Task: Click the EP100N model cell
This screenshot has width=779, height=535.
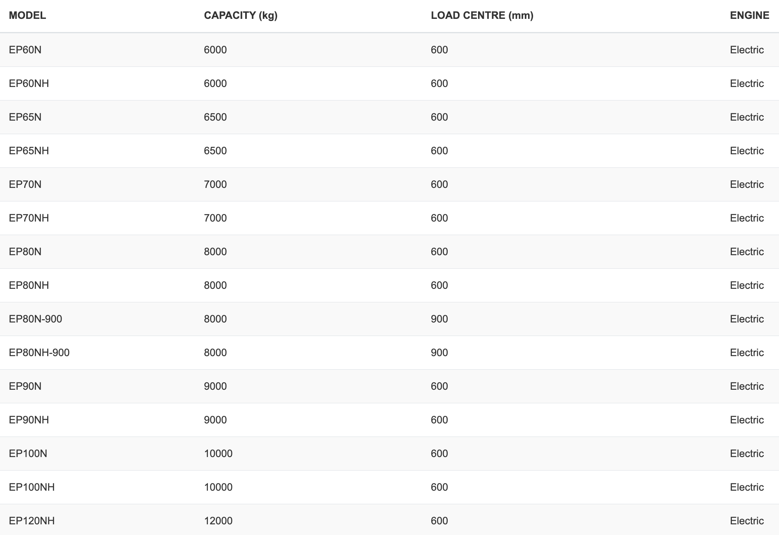Action: click(28, 454)
